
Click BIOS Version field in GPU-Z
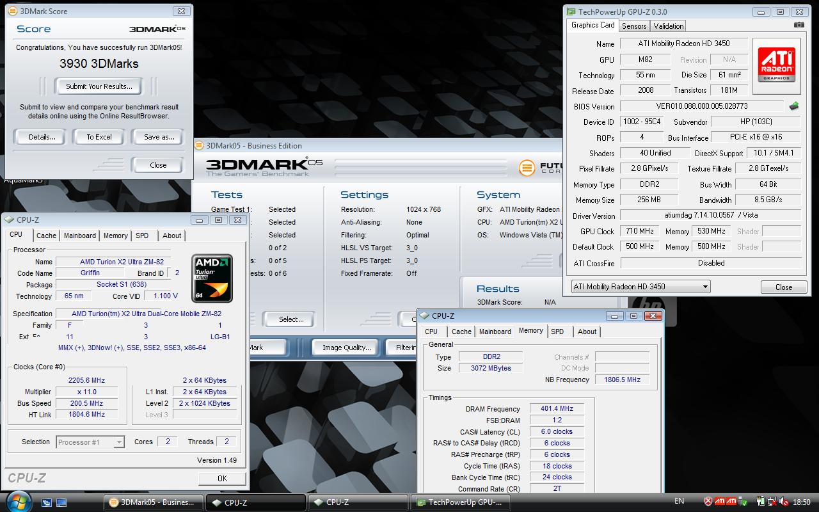click(x=702, y=106)
